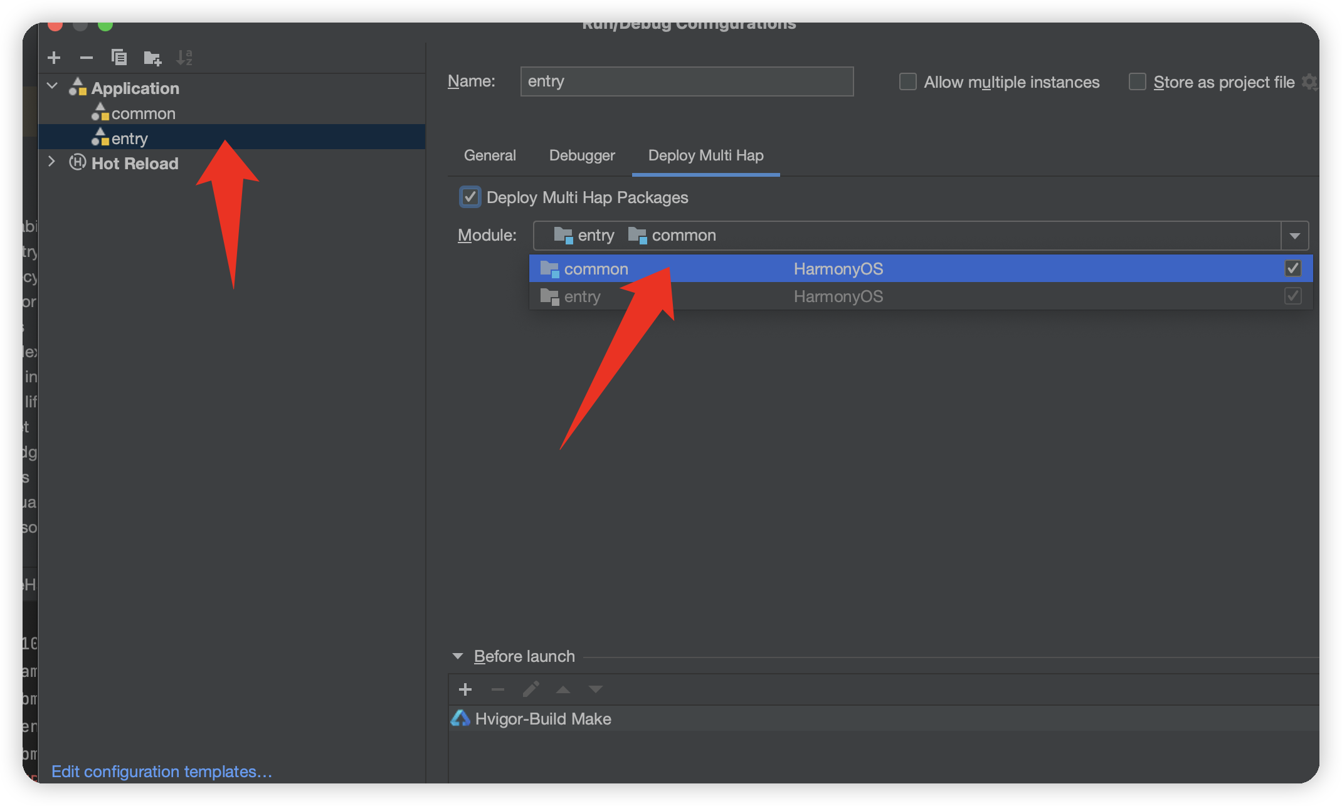Click the Name input field
Image resolution: width=1342 pixels, height=806 pixels.
pyautogui.click(x=687, y=81)
